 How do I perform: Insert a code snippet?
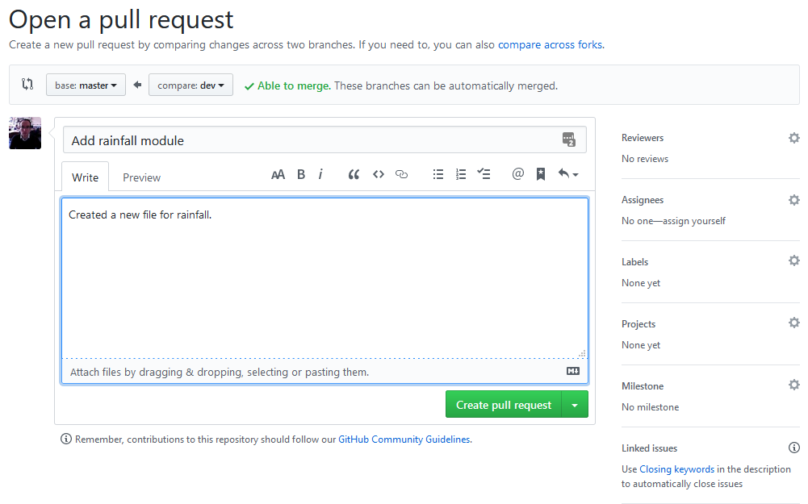pyautogui.click(x=378, y=173)
